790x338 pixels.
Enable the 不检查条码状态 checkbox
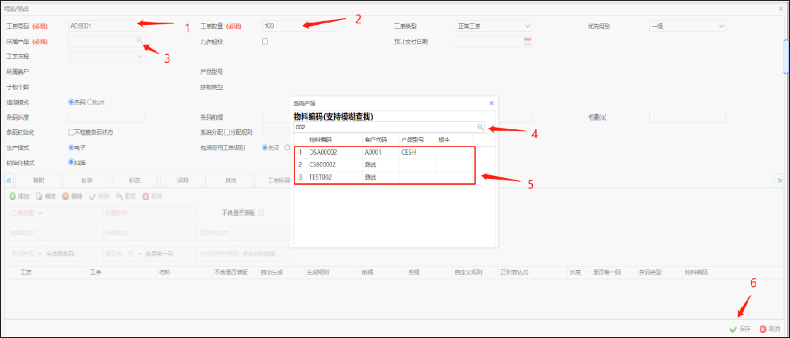point(71,132)
